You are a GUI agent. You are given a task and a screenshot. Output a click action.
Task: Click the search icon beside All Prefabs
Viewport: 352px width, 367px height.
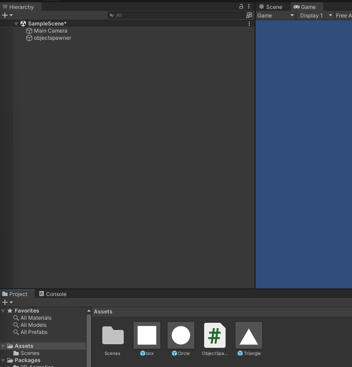coord(16,332)
